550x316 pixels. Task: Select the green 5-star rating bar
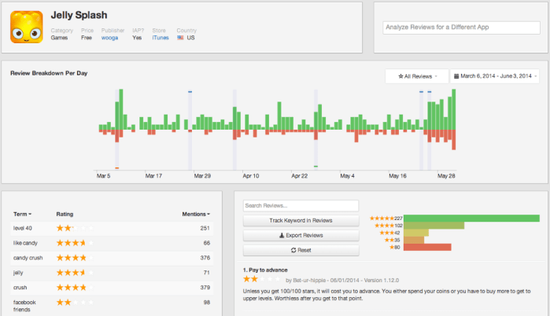471,219
